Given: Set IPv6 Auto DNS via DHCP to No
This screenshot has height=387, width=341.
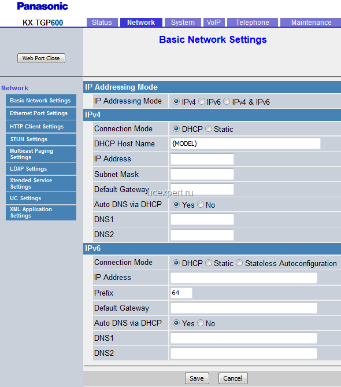Looking at the screenshot, I should pos(201,323).
